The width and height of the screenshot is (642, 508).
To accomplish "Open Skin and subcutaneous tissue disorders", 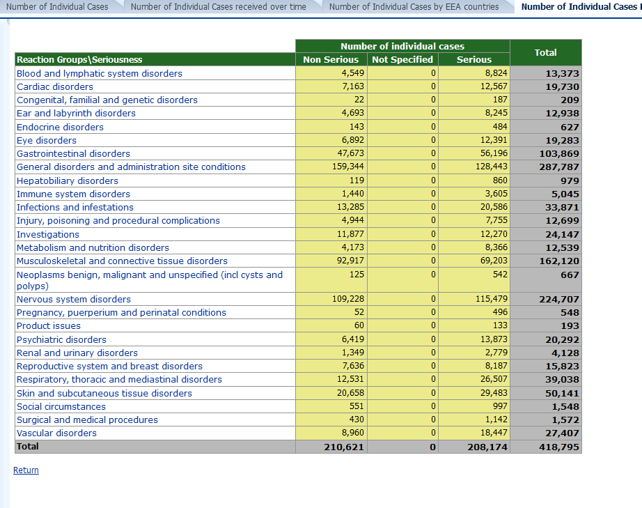I will (104, 393).
